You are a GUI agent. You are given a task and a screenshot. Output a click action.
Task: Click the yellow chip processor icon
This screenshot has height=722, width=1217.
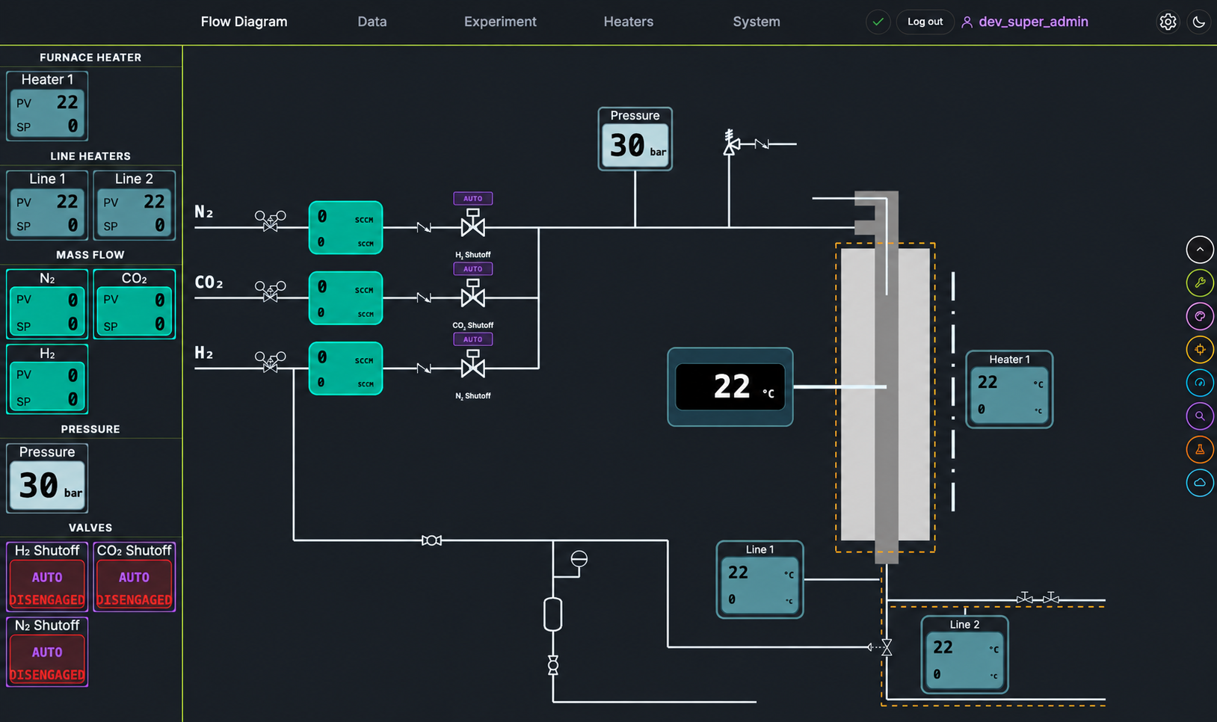tap(1200, 349)
